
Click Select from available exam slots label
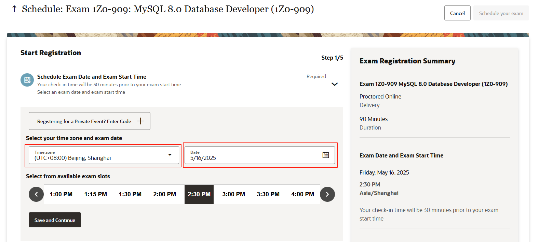click(68, 176)
